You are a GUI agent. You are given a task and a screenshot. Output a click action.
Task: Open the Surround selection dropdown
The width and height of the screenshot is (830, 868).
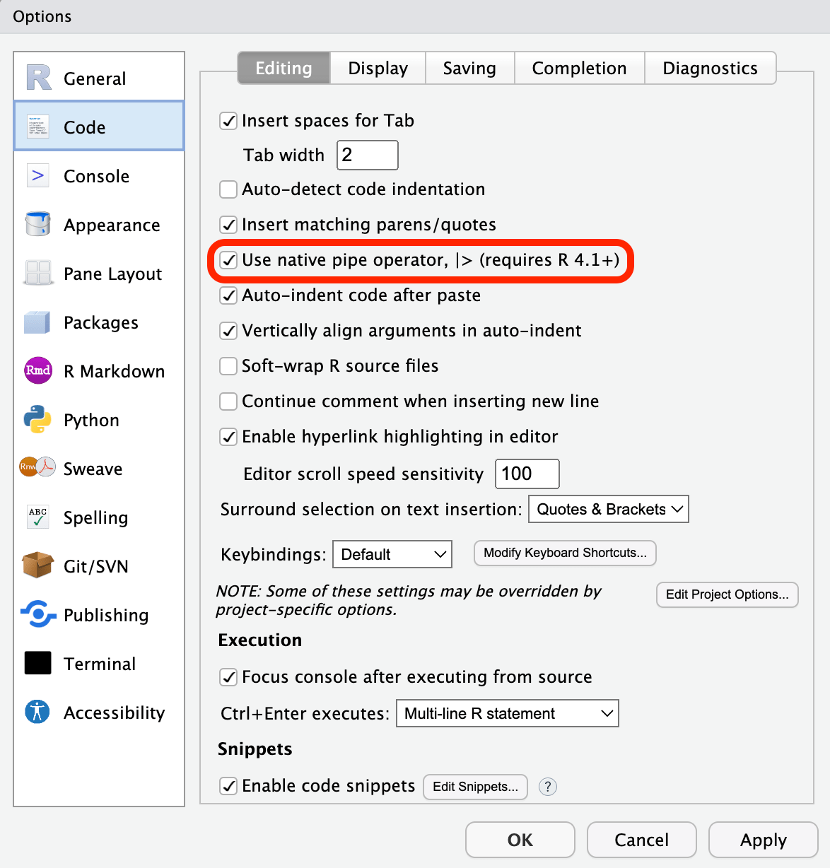[x=608, y=509]
